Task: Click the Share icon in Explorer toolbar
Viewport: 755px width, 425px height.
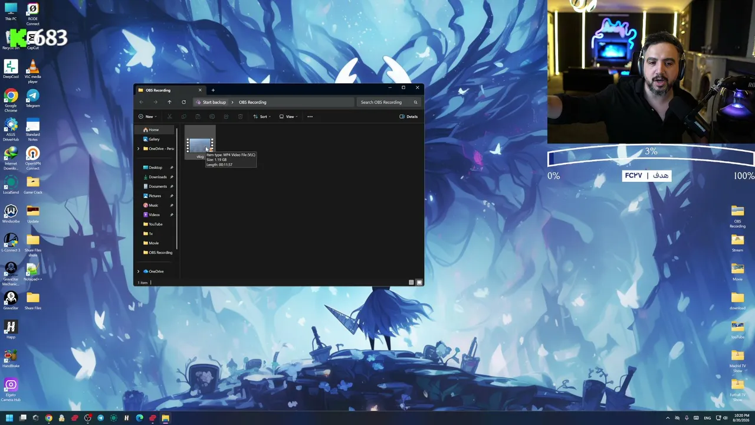Action: pos(226,116)
